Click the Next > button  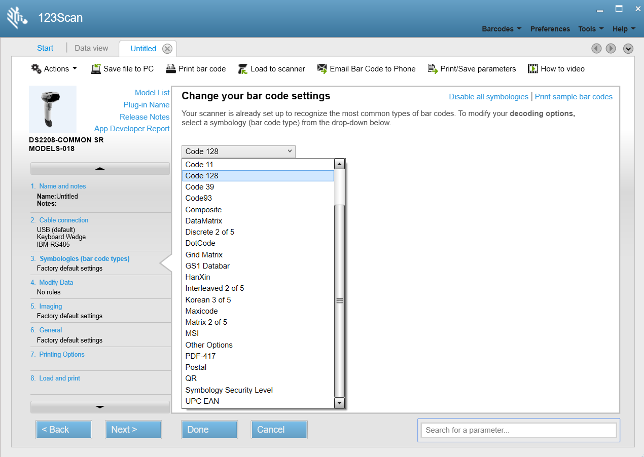point(133,430)
